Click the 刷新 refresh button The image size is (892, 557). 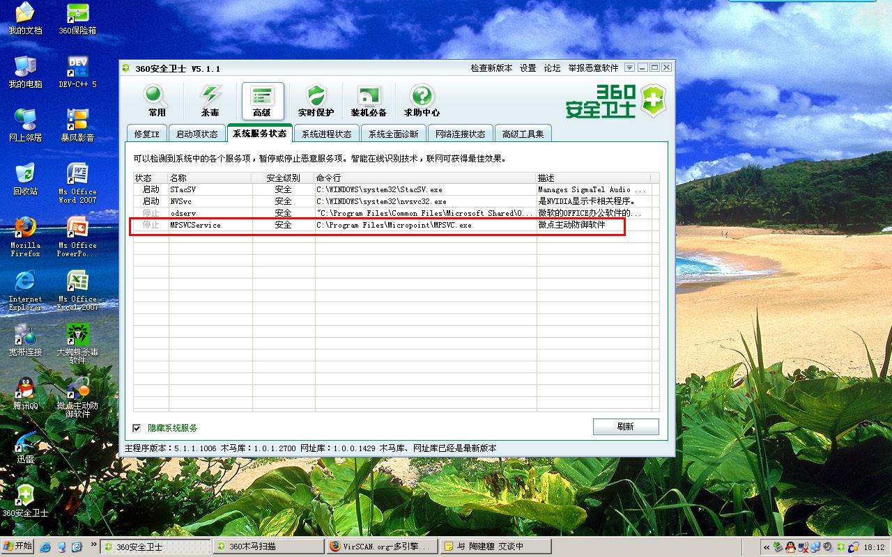626,427
